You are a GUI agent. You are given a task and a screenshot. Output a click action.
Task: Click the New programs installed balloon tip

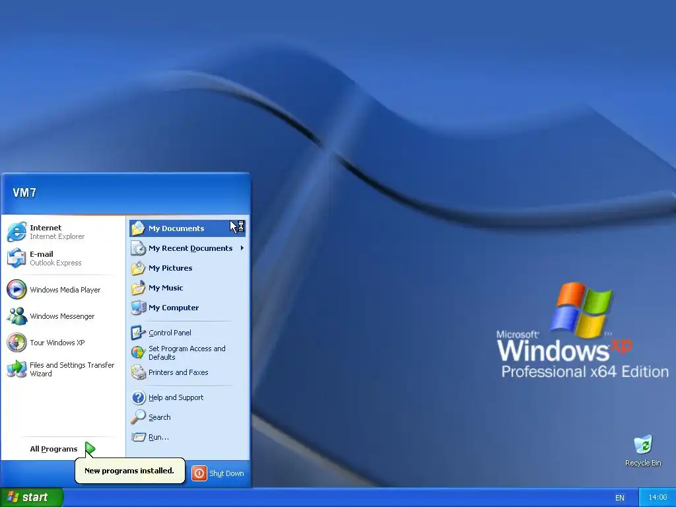(130, 470)
